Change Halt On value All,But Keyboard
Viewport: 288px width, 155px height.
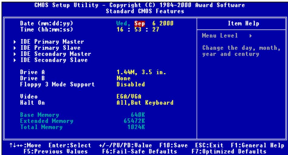[145, 103]
